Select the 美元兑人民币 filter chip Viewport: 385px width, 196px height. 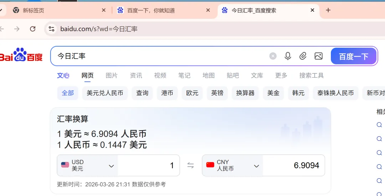[105, 93]
